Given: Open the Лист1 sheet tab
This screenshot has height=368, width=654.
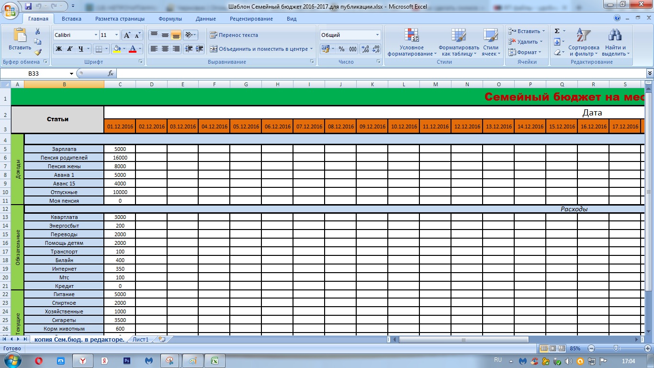Looking at the screenshot, I should [141, 339].
